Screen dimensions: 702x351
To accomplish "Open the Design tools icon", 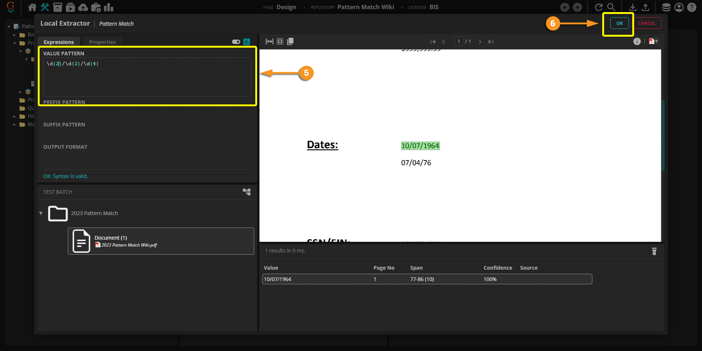I will click(x=45, y=7).
